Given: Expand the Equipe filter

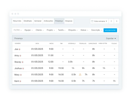Looking at the screenshot, I should coord(28,30).
